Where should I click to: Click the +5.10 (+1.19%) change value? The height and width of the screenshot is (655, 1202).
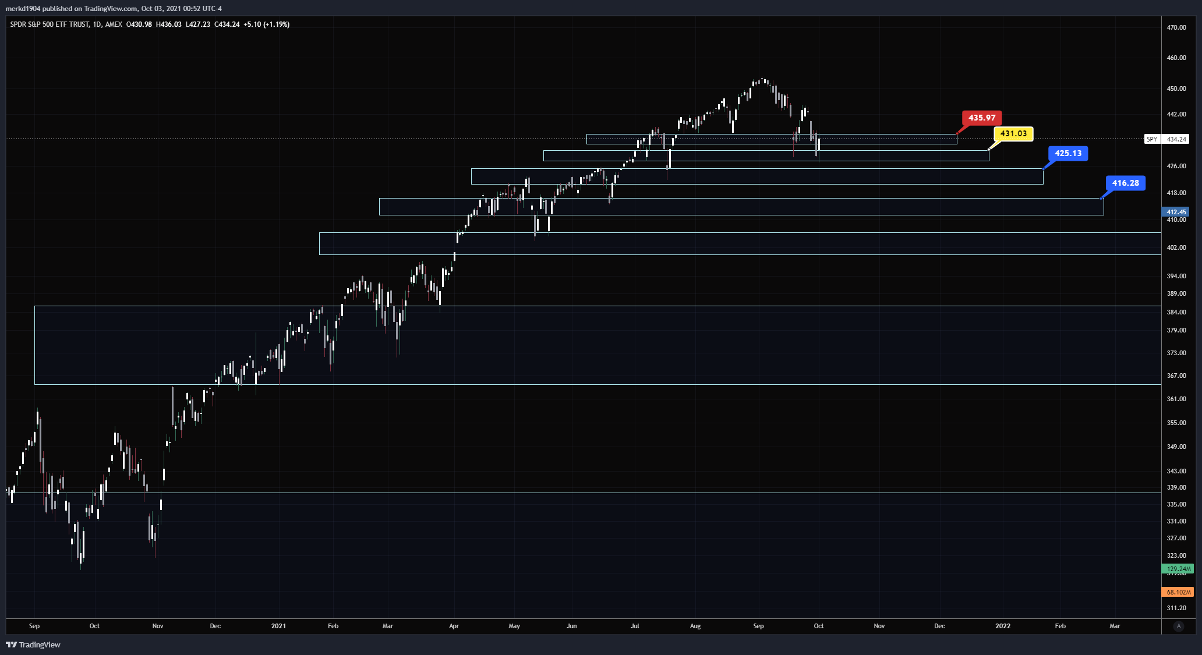coord(266,24)
